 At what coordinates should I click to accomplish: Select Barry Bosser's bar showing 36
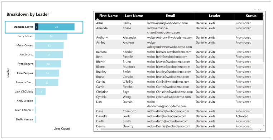[x=51, y=36]
